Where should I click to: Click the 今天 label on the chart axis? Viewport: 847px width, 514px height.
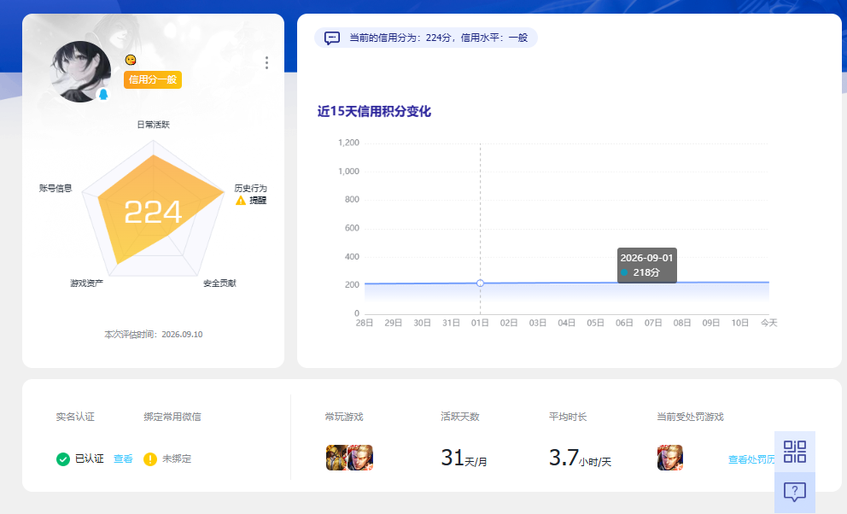click(768, 323)
